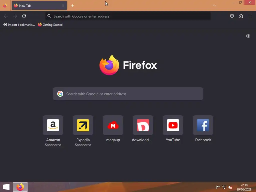The width and height of the screenshot is (256, 192).
Task: Open Action Center flag tray icon
Action: (x=218, y=187)
